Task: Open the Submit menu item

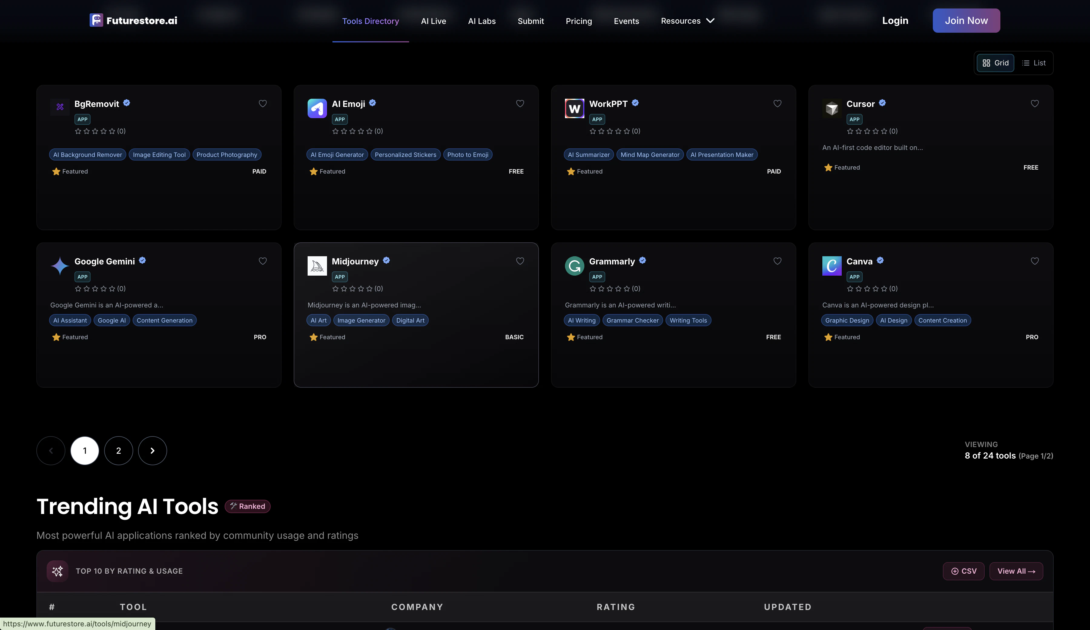Action: click(531, 21)
